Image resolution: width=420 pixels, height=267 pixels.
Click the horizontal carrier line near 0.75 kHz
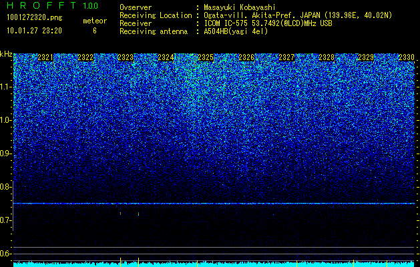point(214,204)
